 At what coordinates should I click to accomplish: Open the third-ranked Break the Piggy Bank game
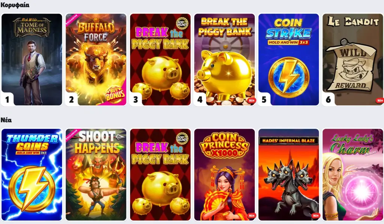coord(160,60)
